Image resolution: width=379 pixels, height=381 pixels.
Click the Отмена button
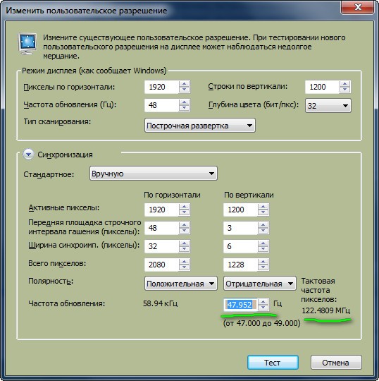click(336, 362)
